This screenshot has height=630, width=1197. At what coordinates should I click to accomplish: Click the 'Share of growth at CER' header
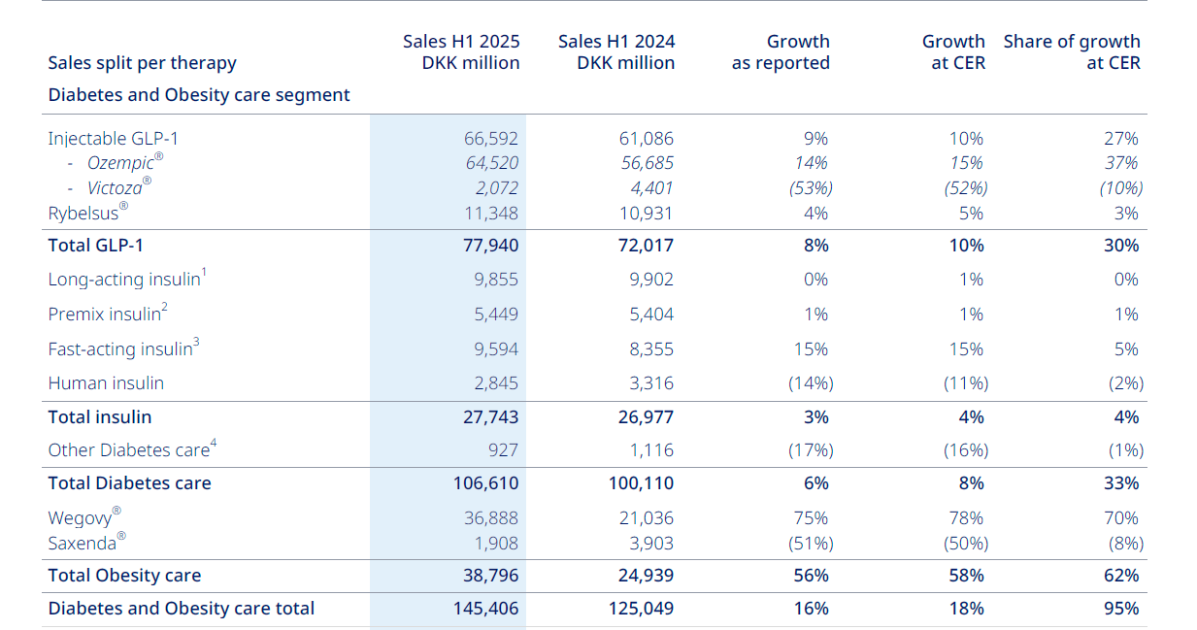(x=1072, y=52)
